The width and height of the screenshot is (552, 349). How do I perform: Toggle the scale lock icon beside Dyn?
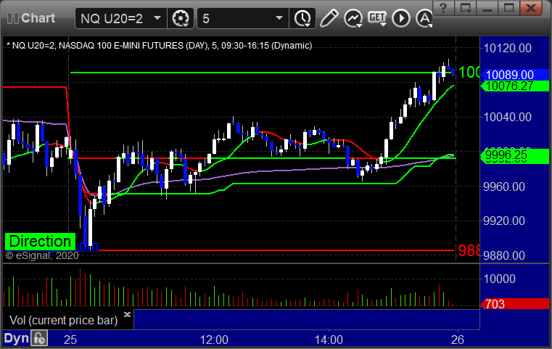pos(39,338)
